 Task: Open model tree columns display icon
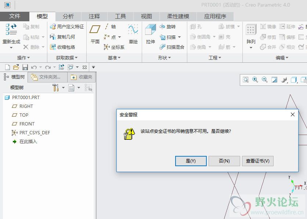pos(71,88)
